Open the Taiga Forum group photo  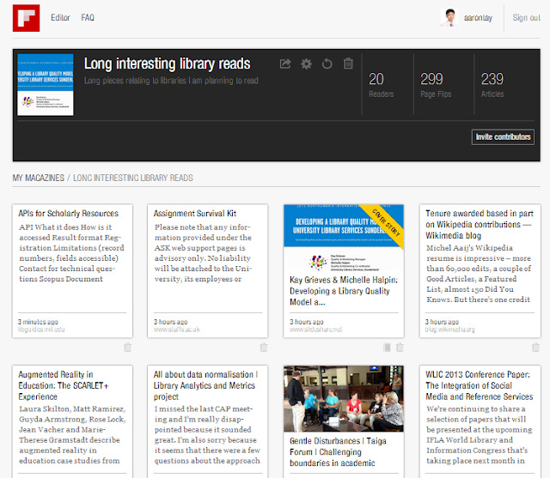(x=344, y=398)
